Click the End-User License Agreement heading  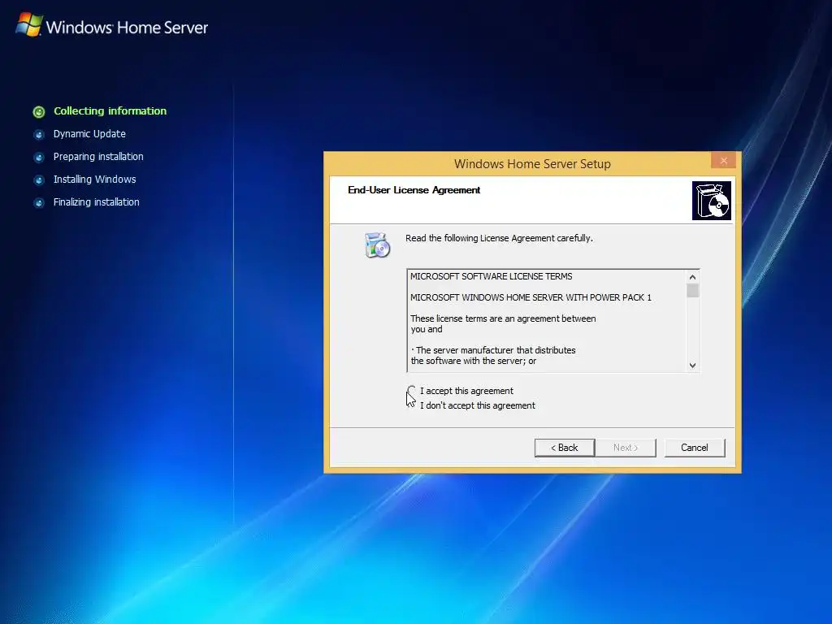click(x=414, y=190)
